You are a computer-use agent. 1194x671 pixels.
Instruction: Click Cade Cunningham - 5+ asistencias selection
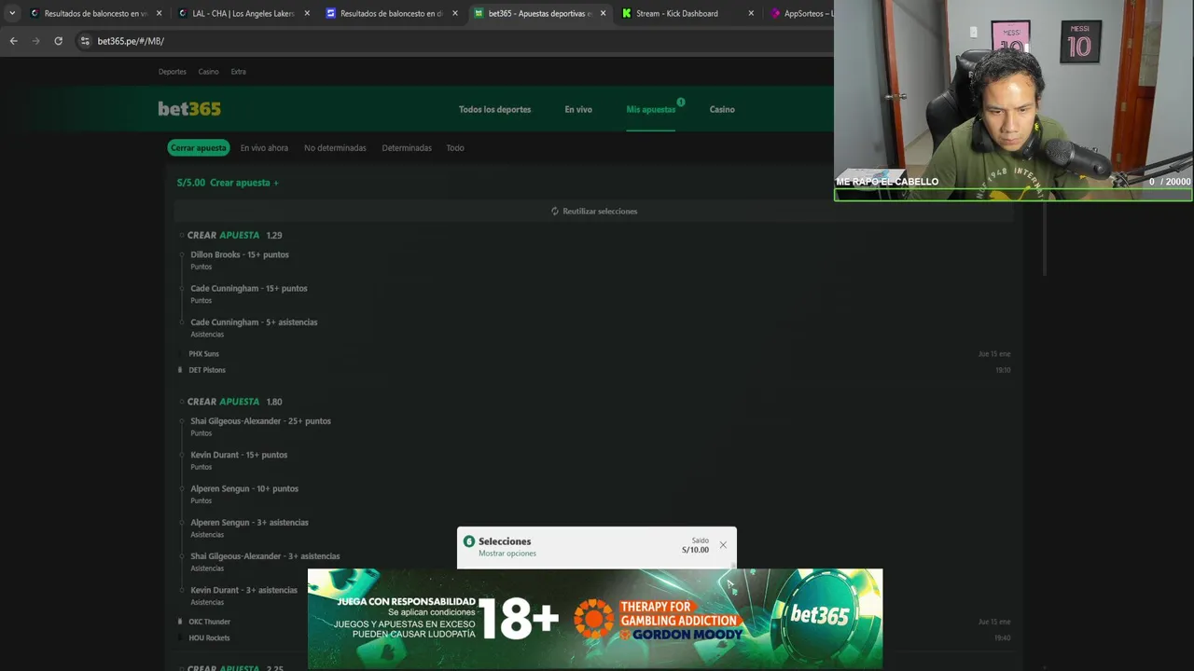coord(254,322)
